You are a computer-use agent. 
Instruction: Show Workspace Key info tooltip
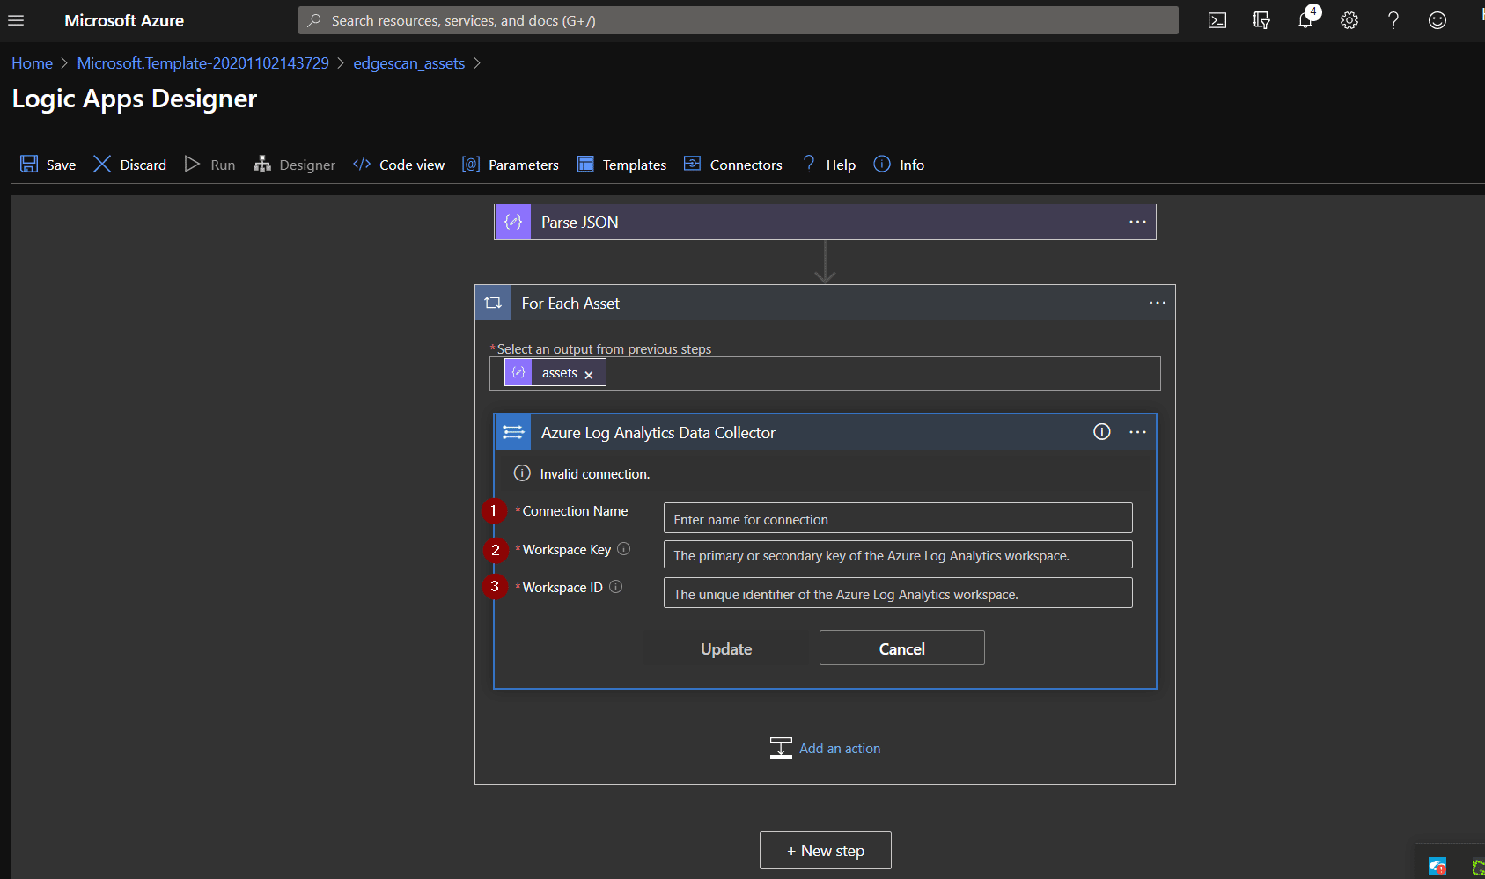point(623,549)
